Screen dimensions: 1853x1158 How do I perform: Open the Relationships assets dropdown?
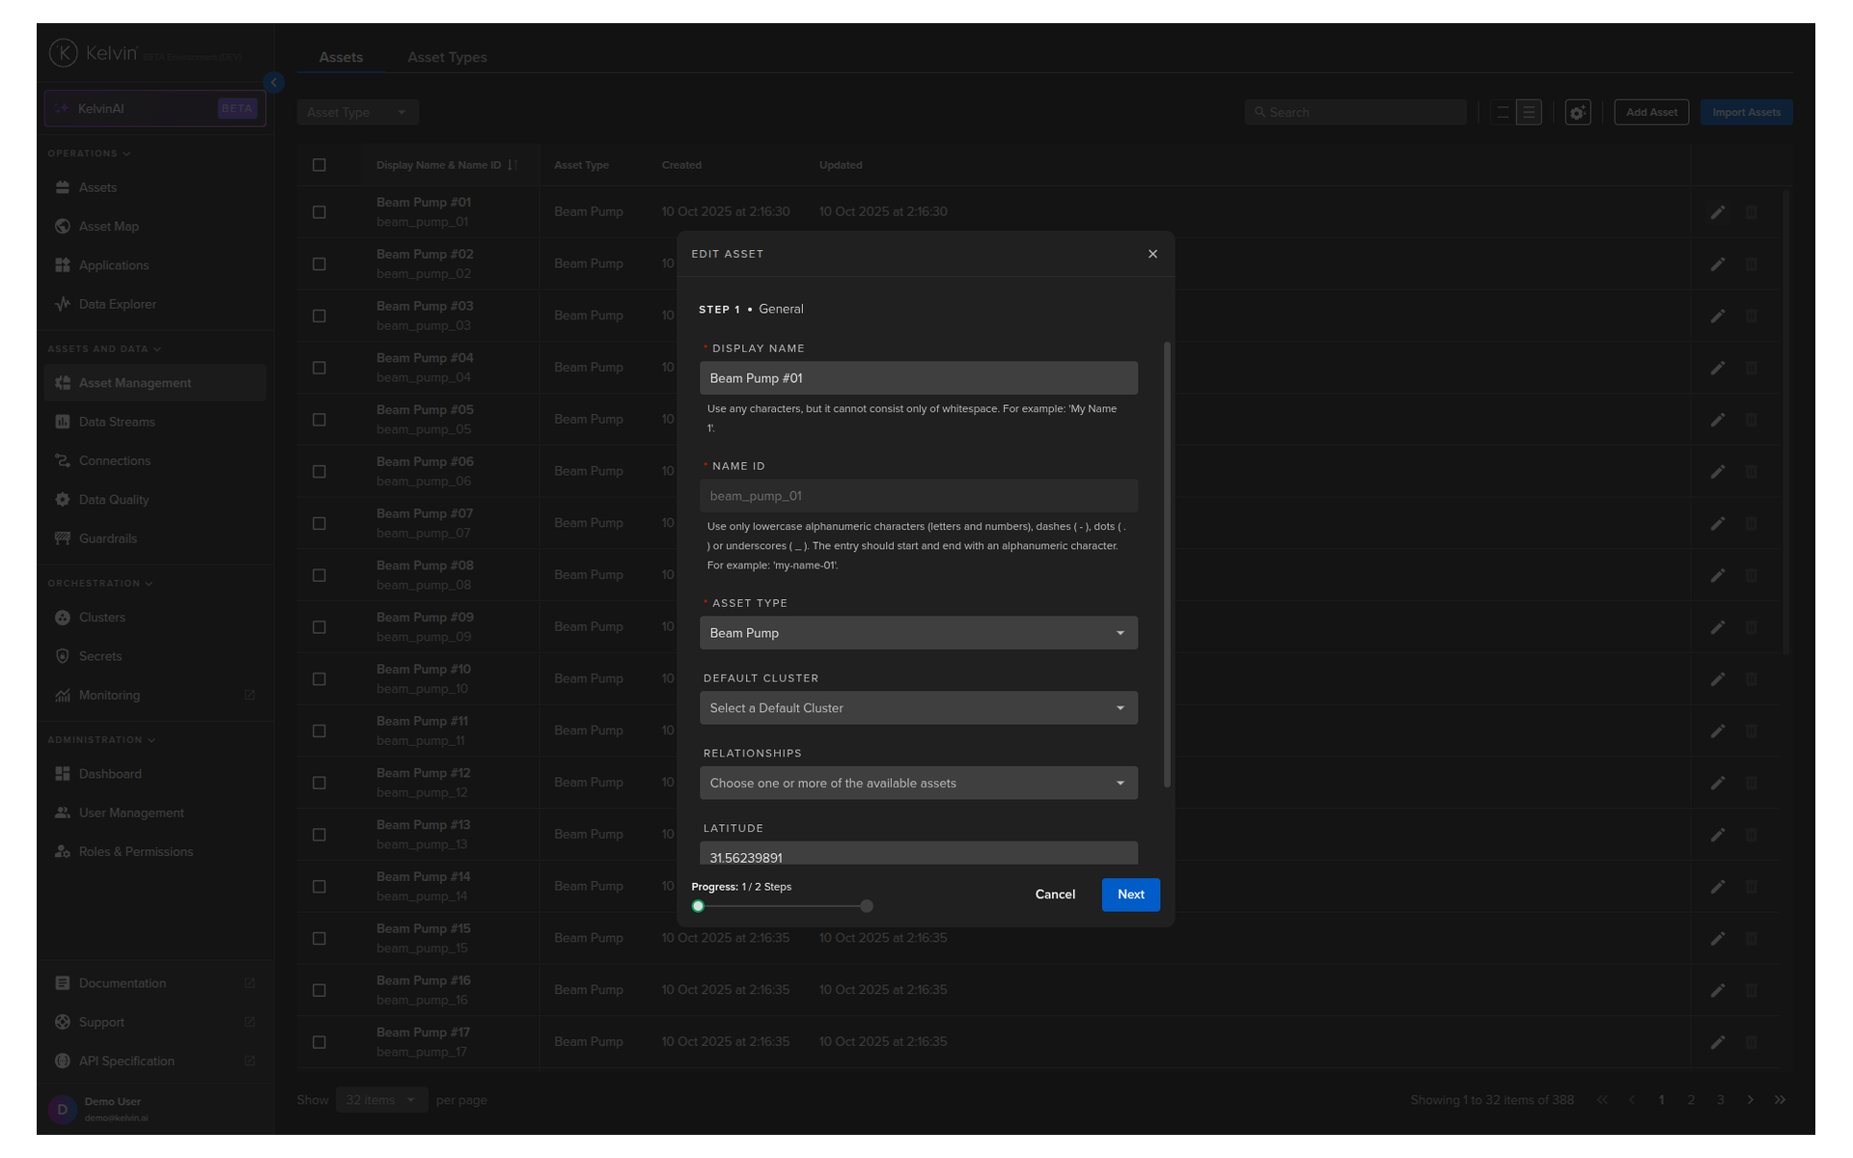click(918, 784)
